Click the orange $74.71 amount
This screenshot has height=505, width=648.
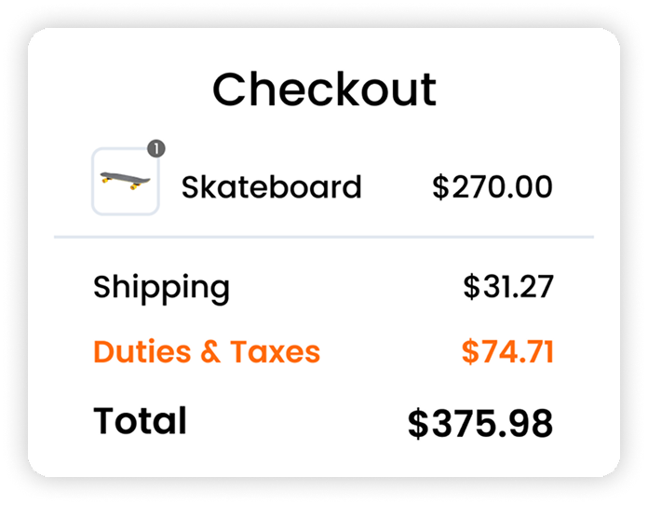point(507,352)
